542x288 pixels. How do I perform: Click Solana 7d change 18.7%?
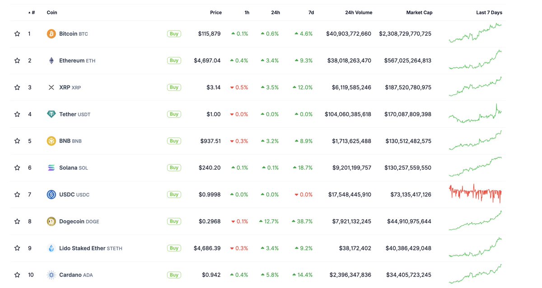[302, 168]
